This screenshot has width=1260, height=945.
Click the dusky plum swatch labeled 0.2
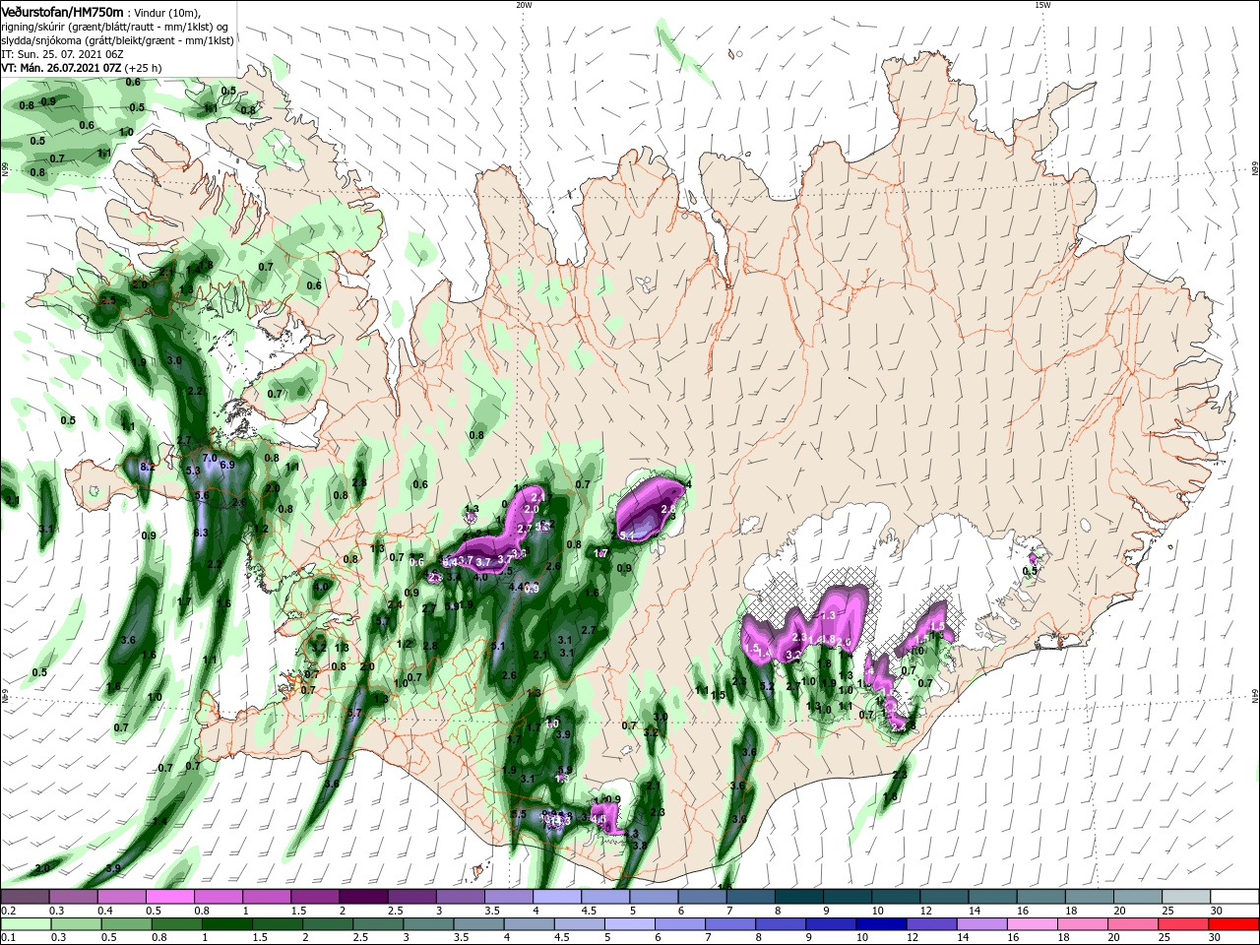[25, 897]
